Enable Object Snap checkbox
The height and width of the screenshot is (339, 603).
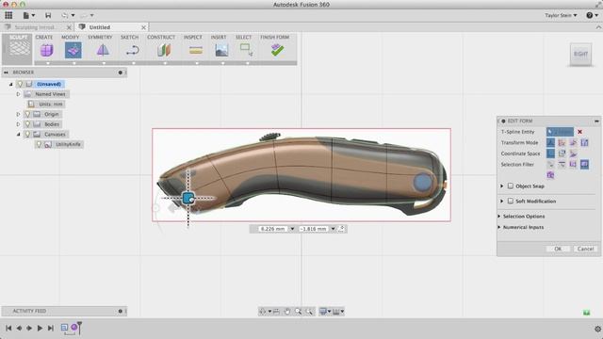coord(511,186)
